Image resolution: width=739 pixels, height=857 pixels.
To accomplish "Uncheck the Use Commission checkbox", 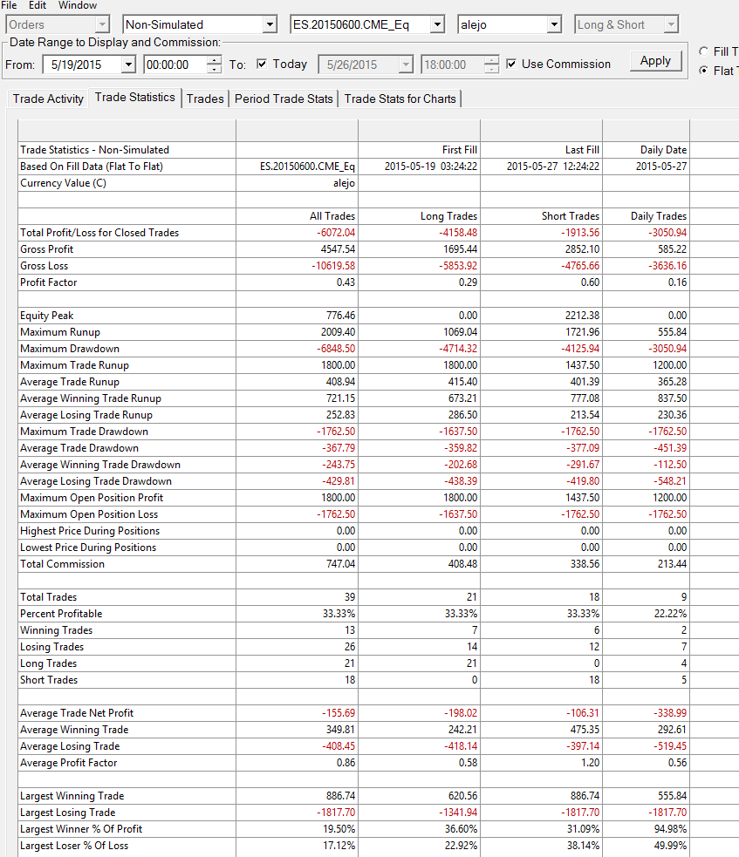I will (511, 64).
